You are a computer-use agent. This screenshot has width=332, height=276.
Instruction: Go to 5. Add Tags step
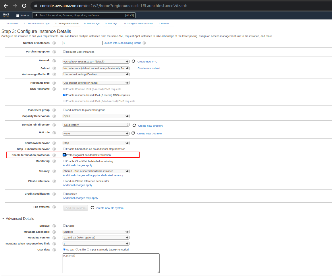111,24
